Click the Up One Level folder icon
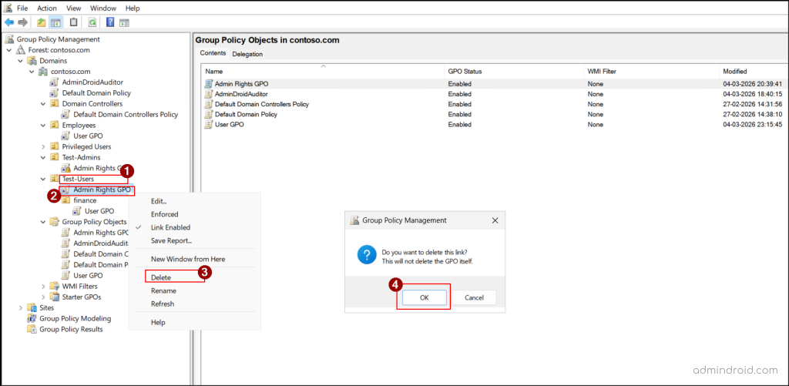Image resolution: width=789 pixels, height=386 pixels. pos(42,22)
